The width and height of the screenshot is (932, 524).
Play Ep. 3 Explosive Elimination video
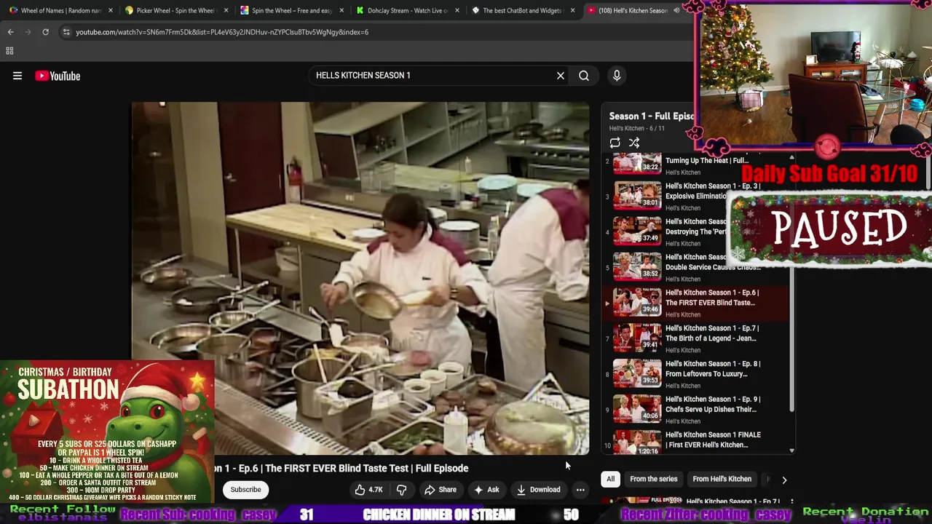[x=695, y=196]
